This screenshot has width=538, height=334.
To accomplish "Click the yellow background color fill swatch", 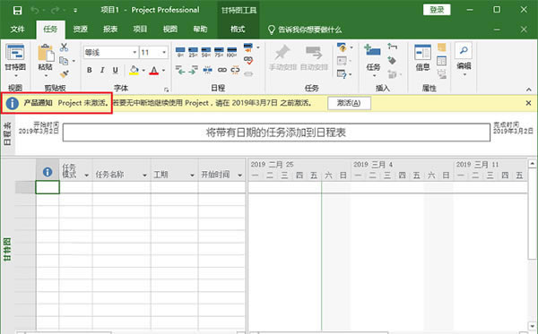I will coord(134,70).
